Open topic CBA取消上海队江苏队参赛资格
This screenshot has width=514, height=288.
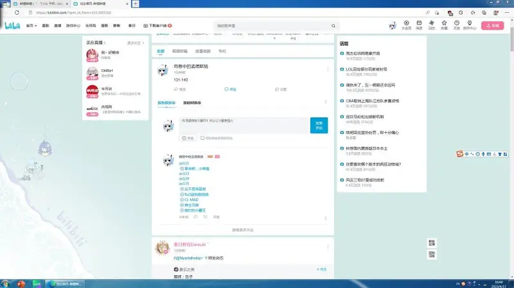click(373, 101)
